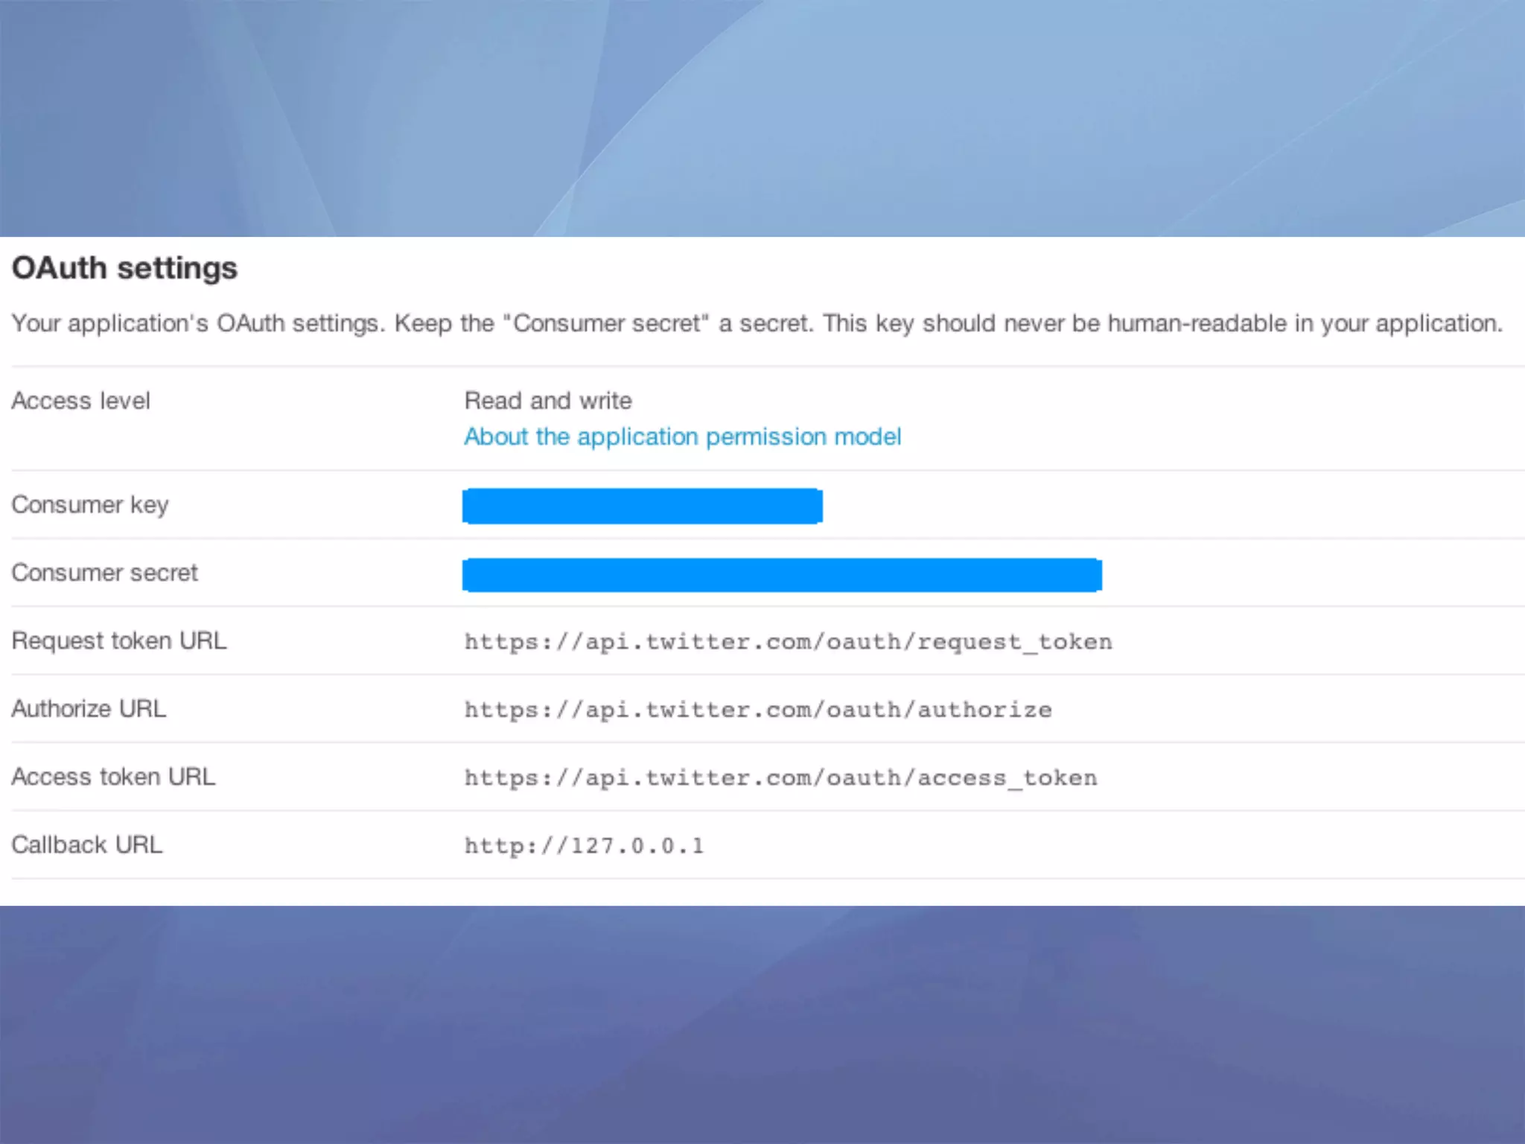
Task: Click the Request token URL text
Action: point(788,642)
